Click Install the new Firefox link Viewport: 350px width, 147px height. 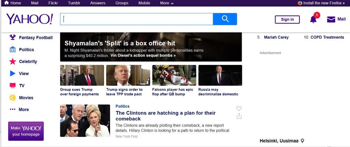324,3
